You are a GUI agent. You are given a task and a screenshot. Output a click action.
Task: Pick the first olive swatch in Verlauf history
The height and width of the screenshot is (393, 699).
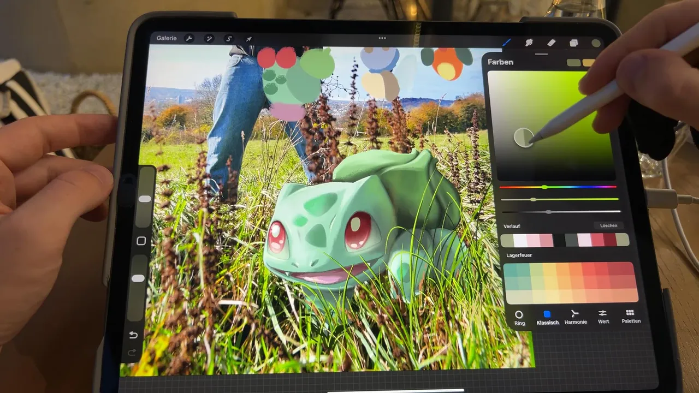tap(507, 240)
